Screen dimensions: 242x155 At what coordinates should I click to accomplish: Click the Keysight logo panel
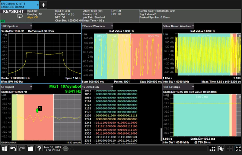tap(13, 12)
